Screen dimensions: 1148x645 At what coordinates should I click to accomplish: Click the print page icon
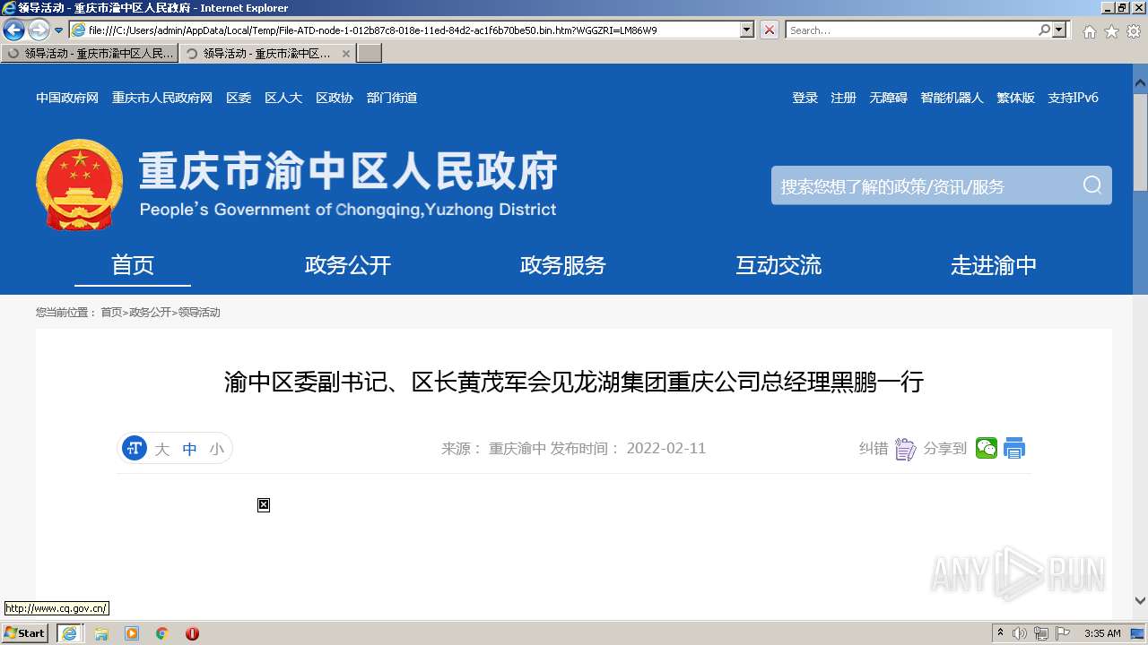click(x=1014, y=448)
